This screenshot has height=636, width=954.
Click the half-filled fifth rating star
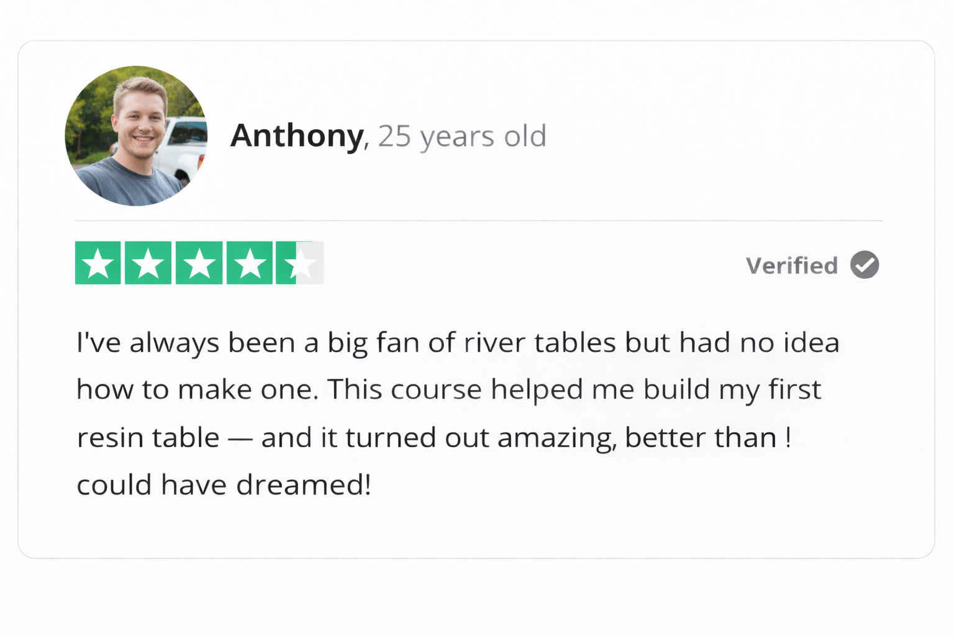(300, 263)
